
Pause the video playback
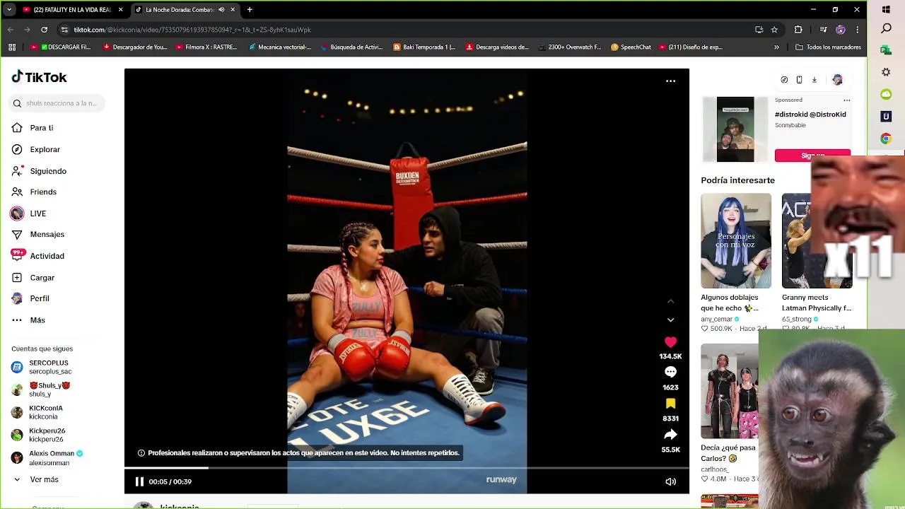click(x=139, y=481)
